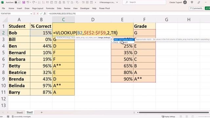Open the Redo history dropdown arrow
This screenshot has height=118, width=210.
click(x=36, y=2)
